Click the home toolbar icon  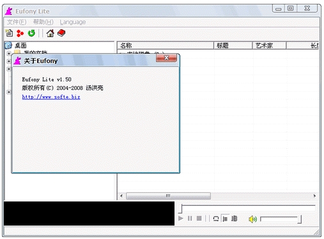pyautogui.click(x=50, y=33)
